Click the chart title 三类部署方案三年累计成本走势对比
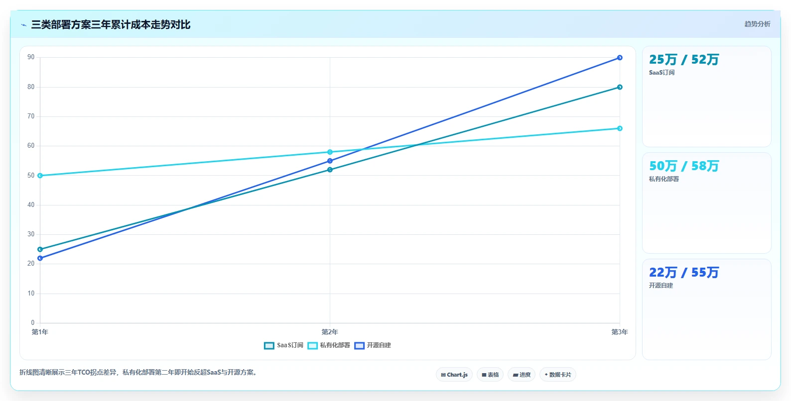This screenshot has height=401, width=791. pos(111,25)
